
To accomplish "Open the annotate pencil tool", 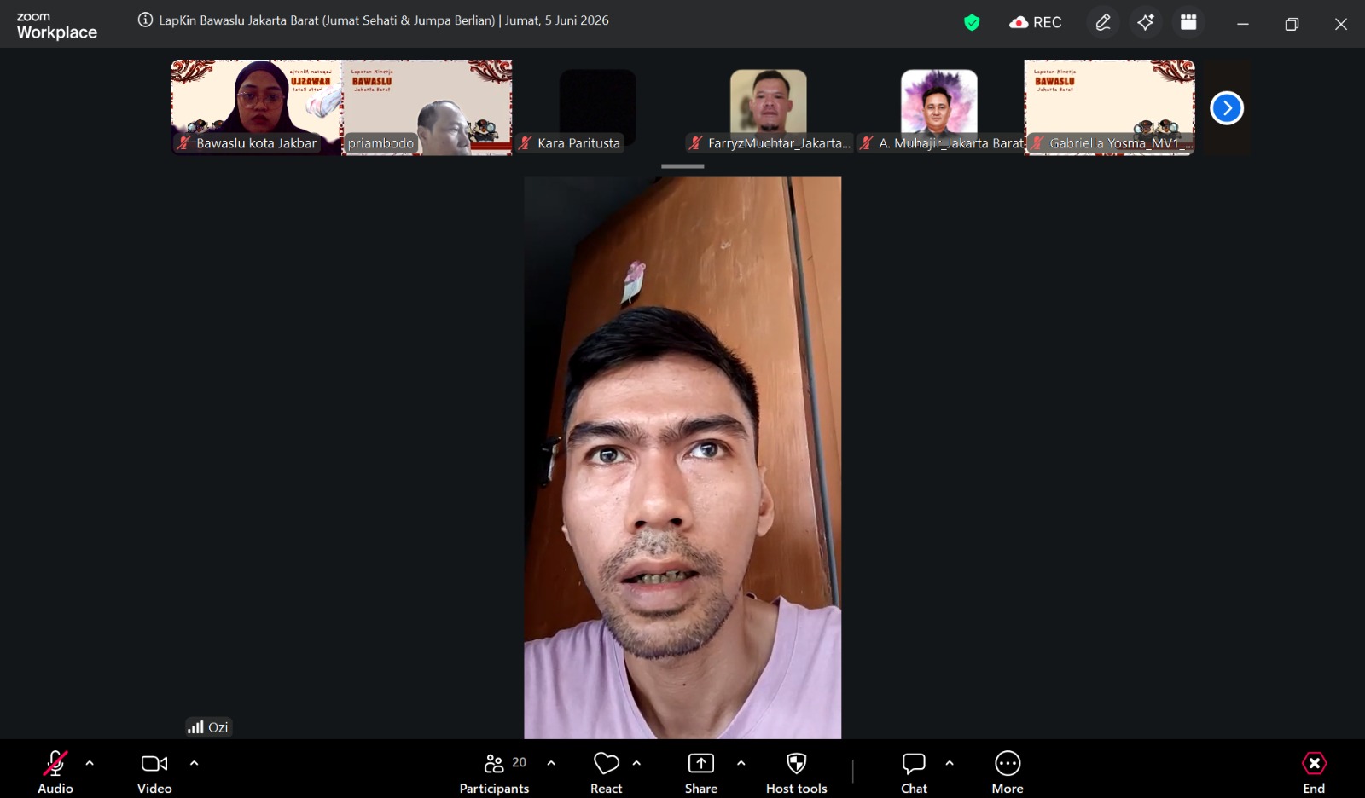I will (1103, 22).
